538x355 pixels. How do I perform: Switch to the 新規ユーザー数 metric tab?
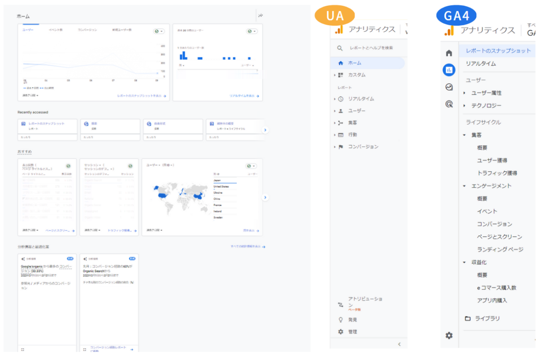(x=121, y=30)
